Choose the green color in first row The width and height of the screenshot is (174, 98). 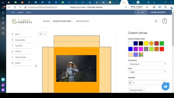coord(162,43)
